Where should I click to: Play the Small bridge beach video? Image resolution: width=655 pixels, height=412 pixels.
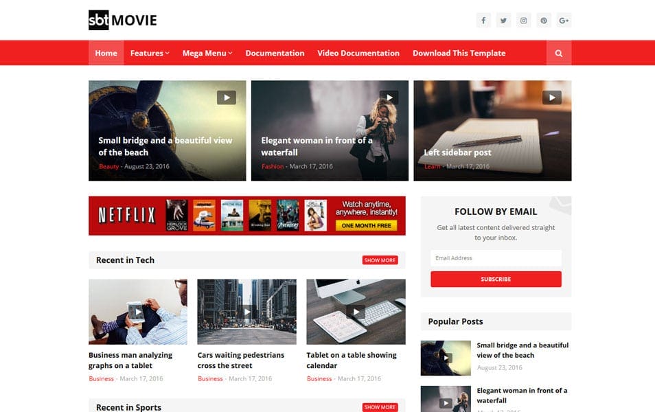point(227,97)
